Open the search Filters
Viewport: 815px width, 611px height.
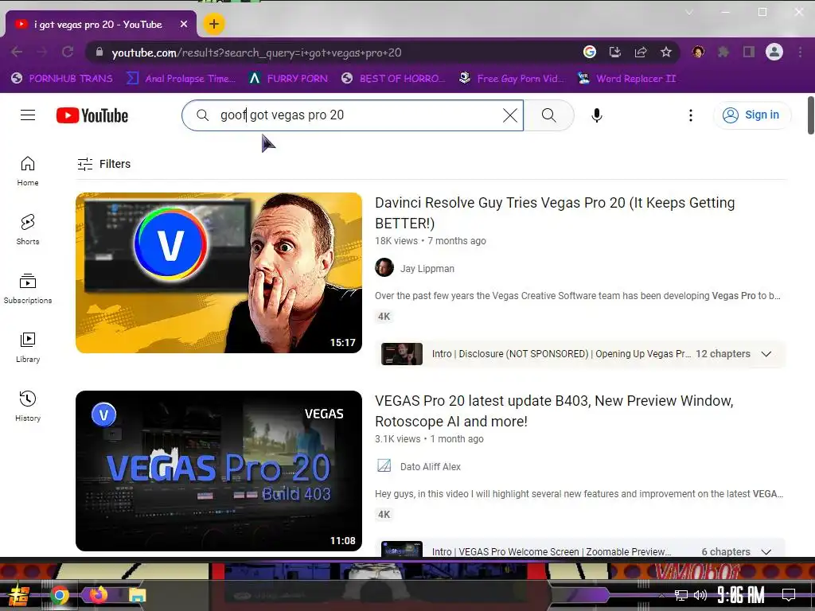tap(104, 164)
